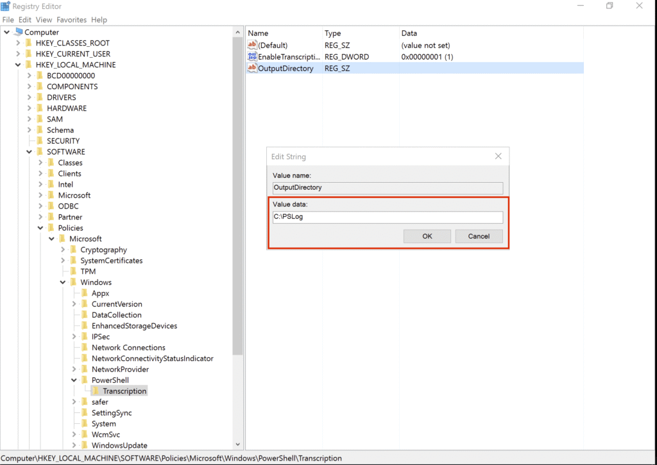The height and width of the screenshot is (465, 657).
Task: Expand the HKEY_CLASSES_ROOT node
Action: coord(18,43)
